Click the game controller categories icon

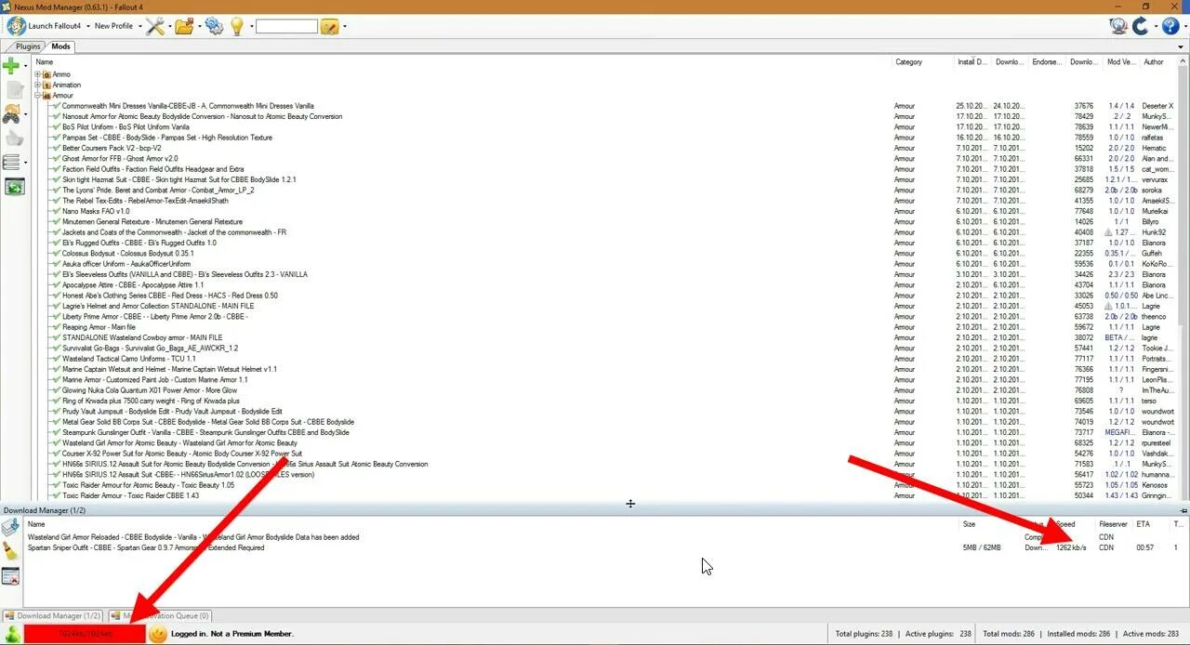pos(11,113)
